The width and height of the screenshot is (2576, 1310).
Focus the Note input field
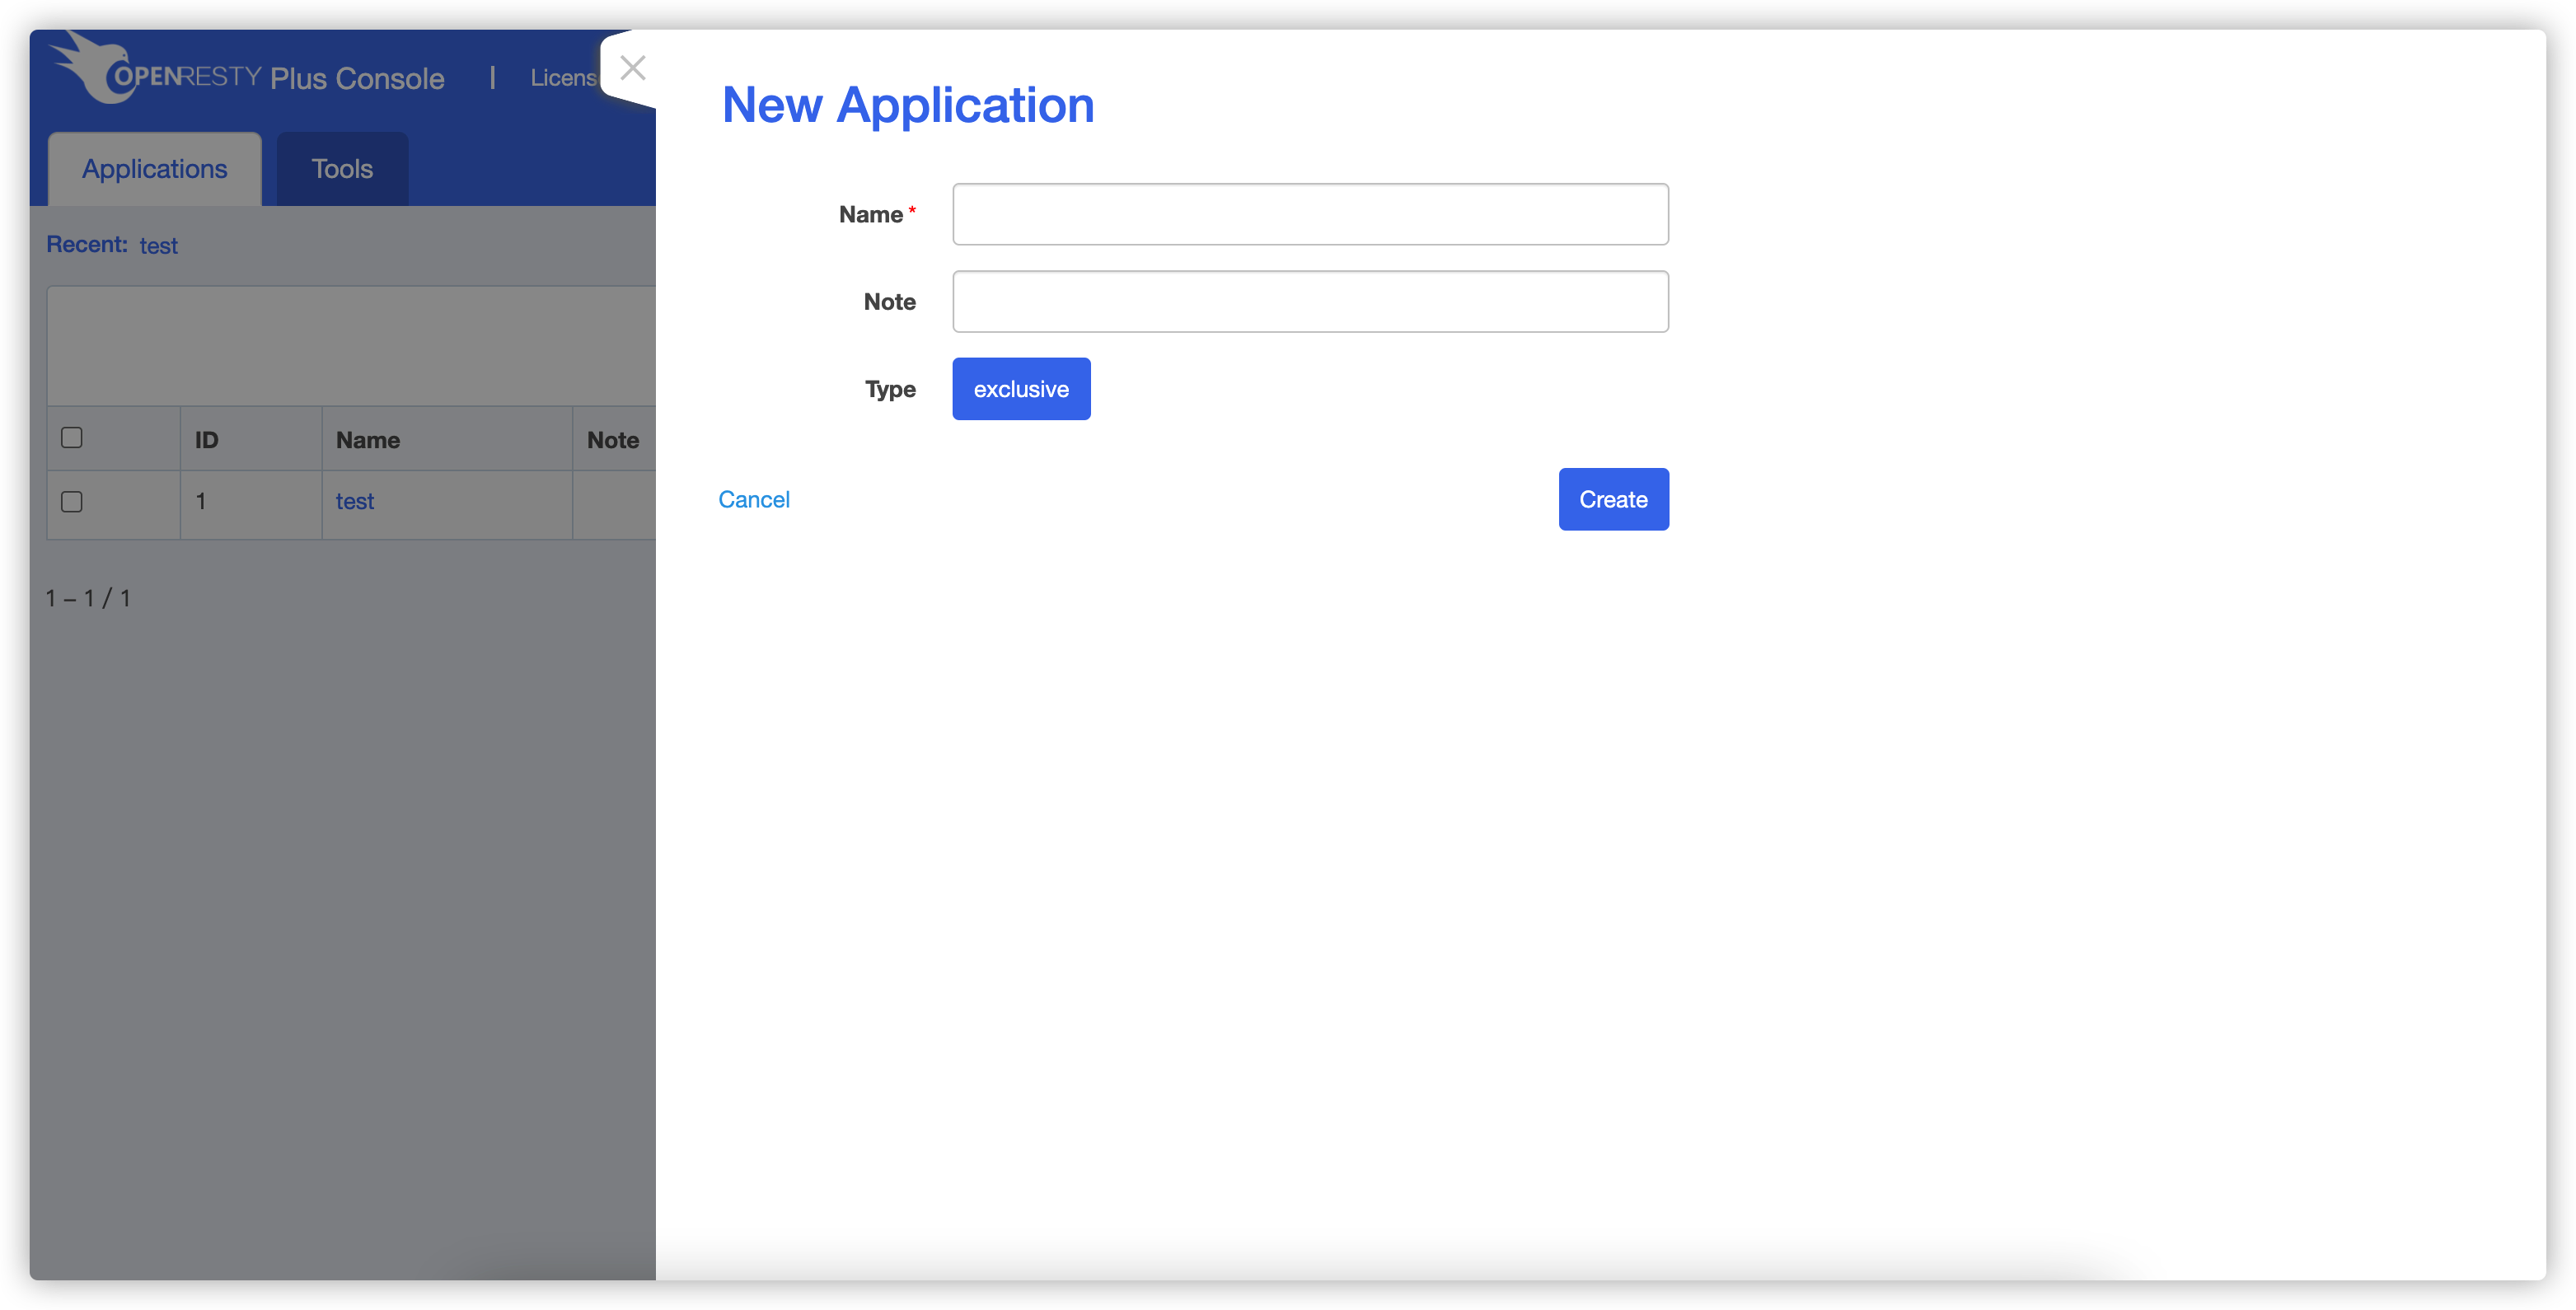pyautogui.click(x=1310, y=301)
